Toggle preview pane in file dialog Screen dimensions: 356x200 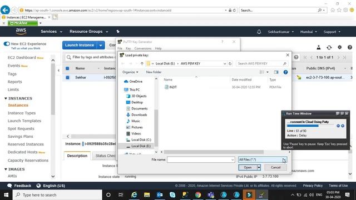(x=276, y=72)
